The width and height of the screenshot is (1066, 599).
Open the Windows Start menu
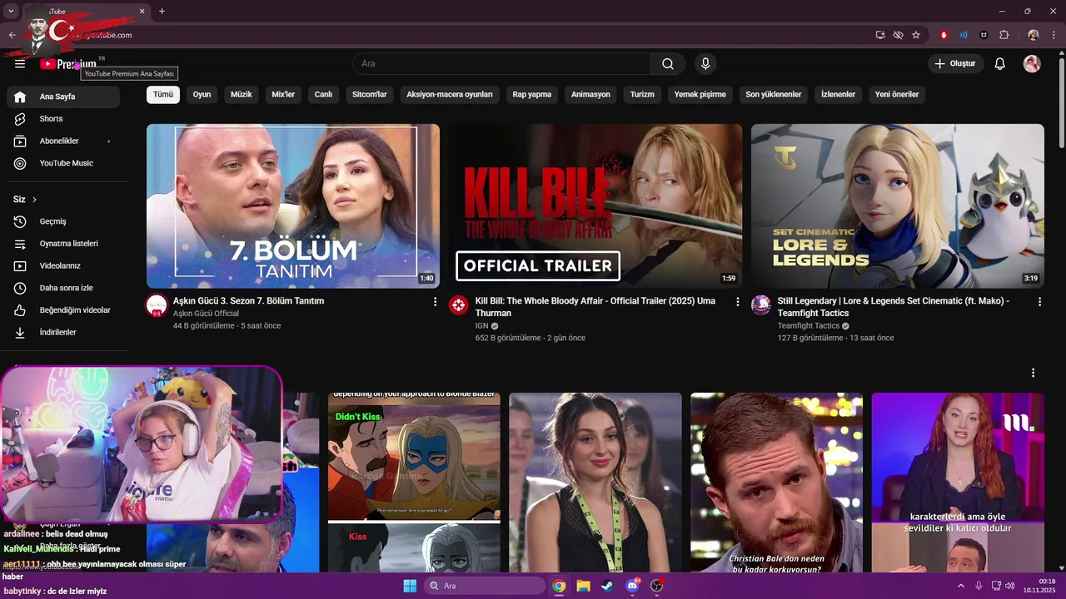click(410, 586)
